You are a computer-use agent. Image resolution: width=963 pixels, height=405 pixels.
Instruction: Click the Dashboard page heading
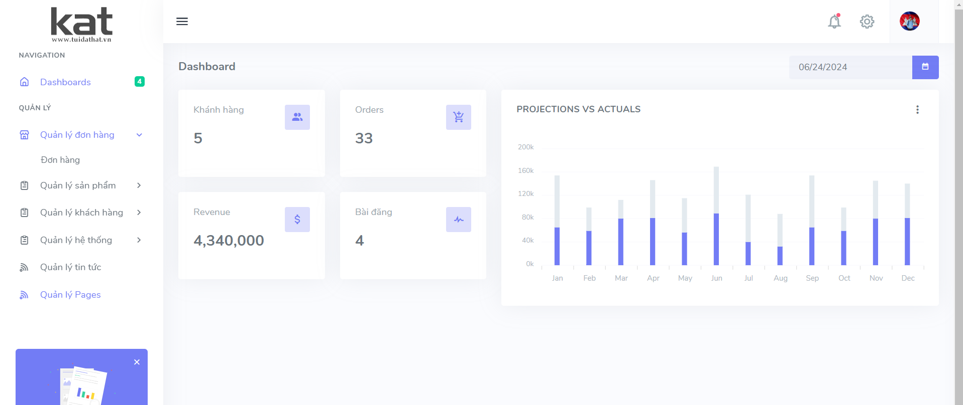pos(207,67)
